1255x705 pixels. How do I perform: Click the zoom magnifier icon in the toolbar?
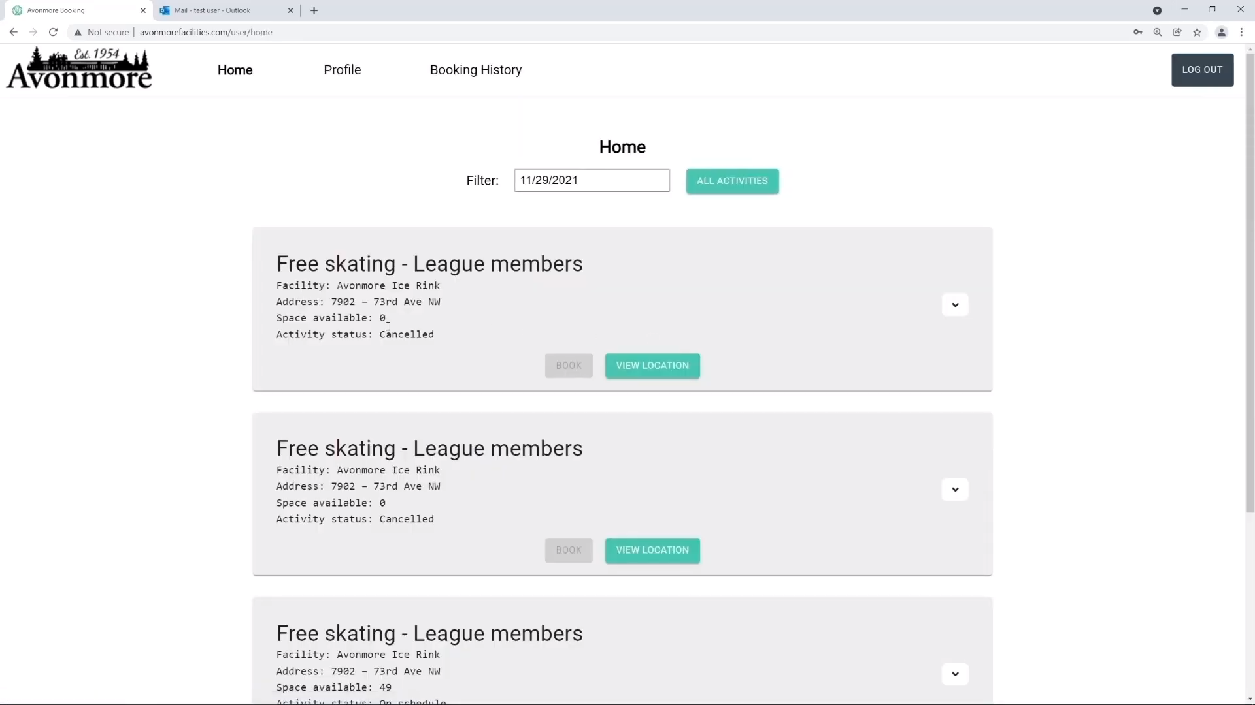coord(1157,32)
